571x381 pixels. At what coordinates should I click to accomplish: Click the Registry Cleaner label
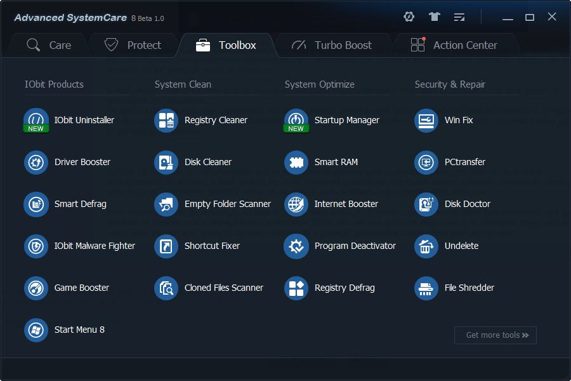[x=216, y=120]
